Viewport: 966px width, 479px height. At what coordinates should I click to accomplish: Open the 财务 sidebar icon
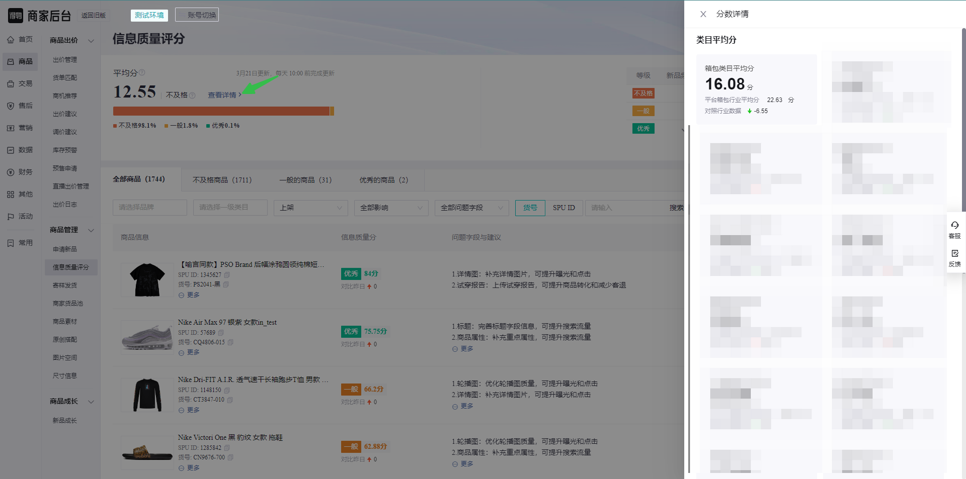(x=11, y=172)
